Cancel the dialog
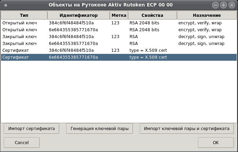 tap(22, 142)
